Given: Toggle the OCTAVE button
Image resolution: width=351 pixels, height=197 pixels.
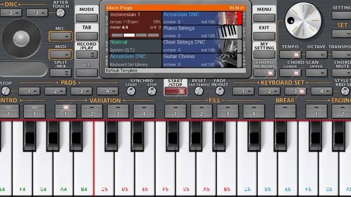Looking at the screenshot, I should click(x=316, y=55).
